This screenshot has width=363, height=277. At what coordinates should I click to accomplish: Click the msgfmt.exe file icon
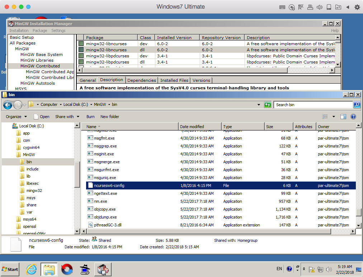pos(90,138)
